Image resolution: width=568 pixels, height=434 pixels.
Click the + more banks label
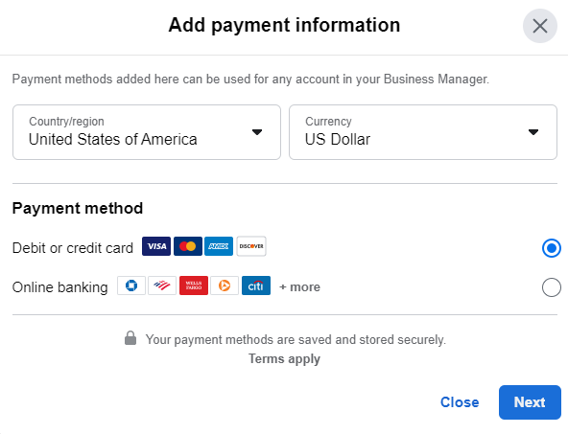click(299, 286)
